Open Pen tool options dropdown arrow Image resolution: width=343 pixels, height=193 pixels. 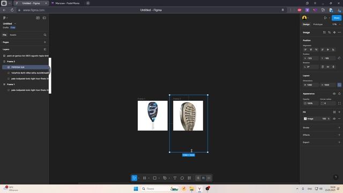pos(169,178)
